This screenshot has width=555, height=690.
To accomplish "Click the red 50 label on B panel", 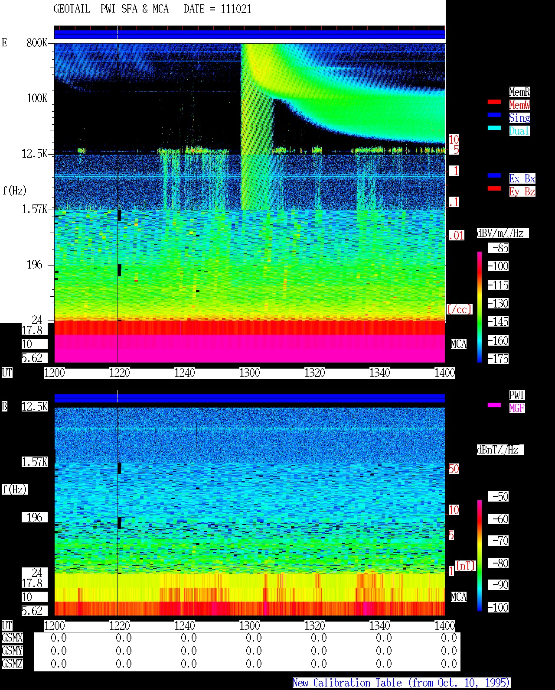I will (x=454, y=469).
